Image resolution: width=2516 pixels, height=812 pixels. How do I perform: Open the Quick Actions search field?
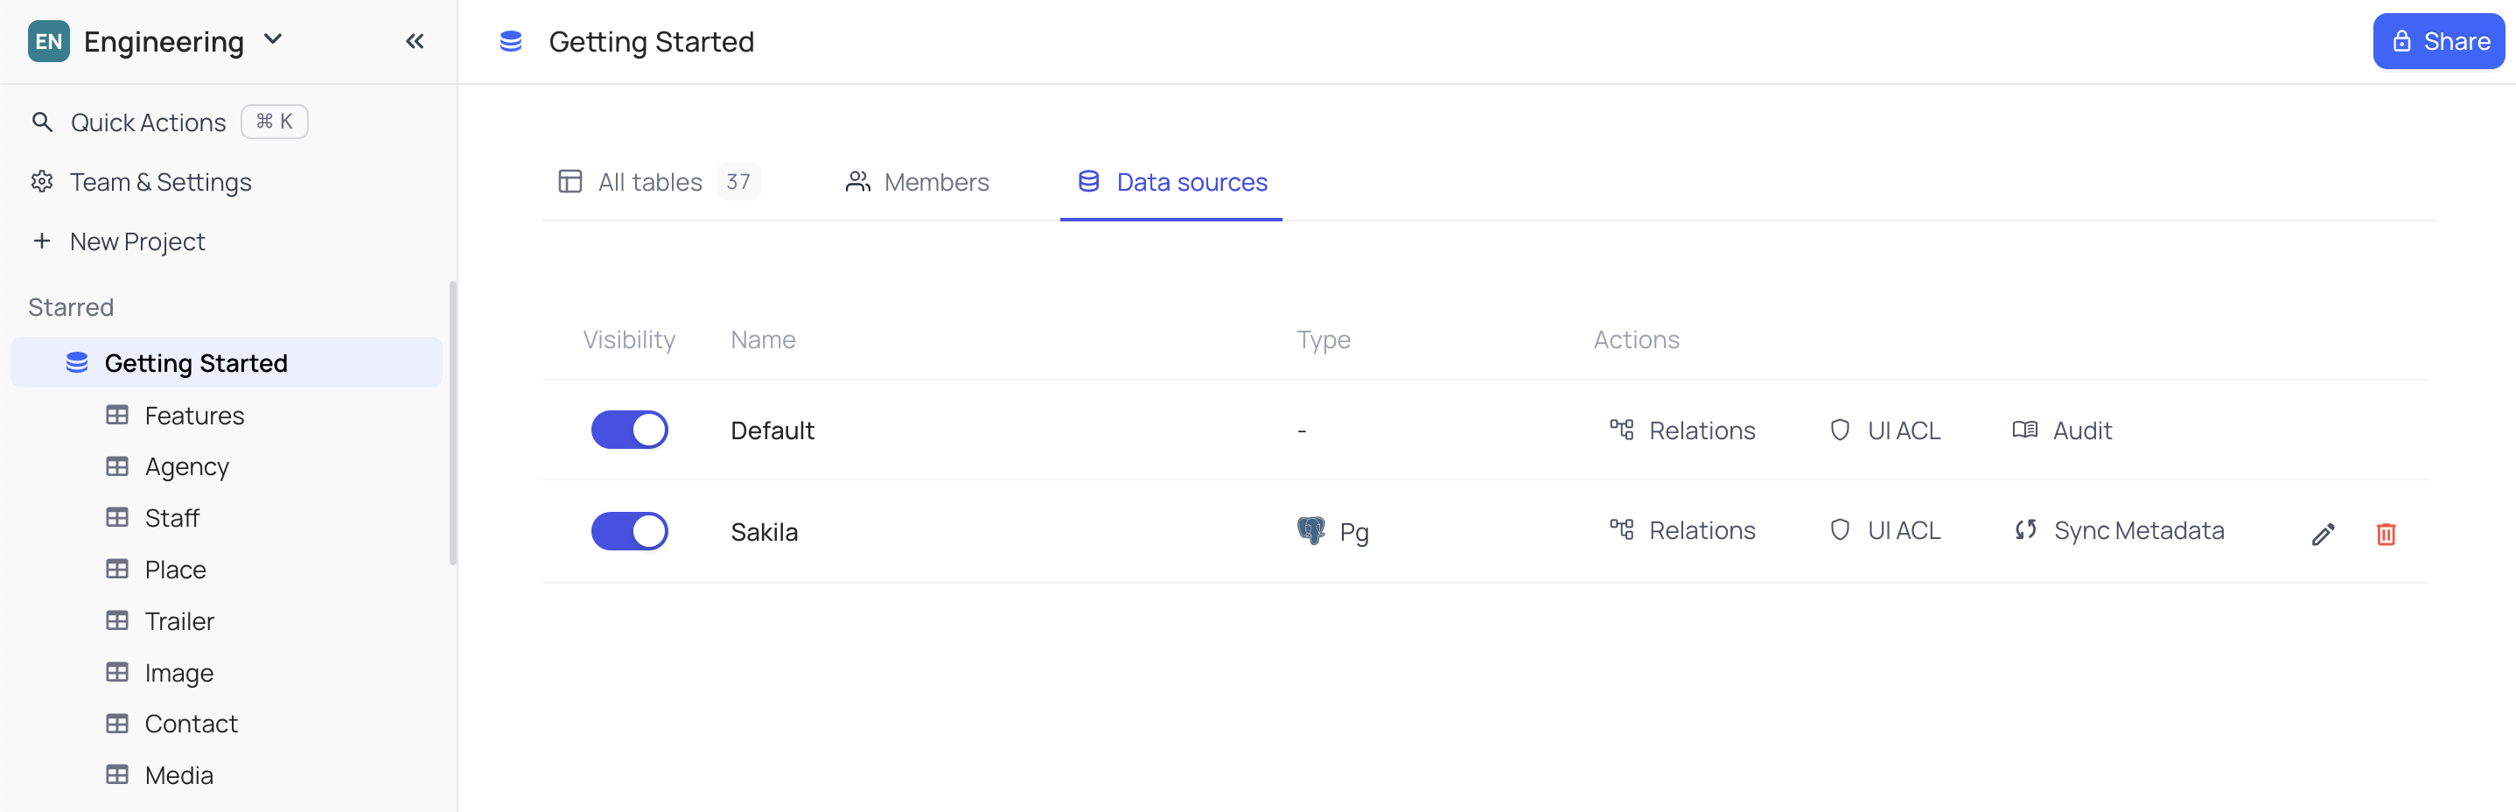(148, 122)
